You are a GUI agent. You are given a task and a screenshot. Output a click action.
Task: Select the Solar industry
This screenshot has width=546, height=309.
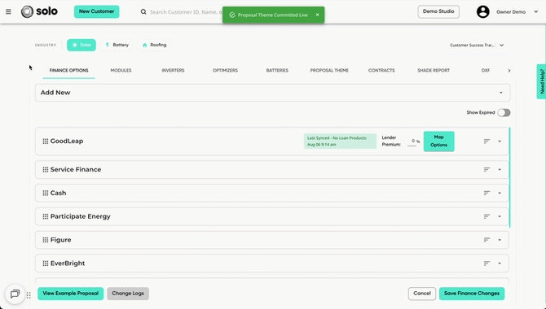pos(81,45)
